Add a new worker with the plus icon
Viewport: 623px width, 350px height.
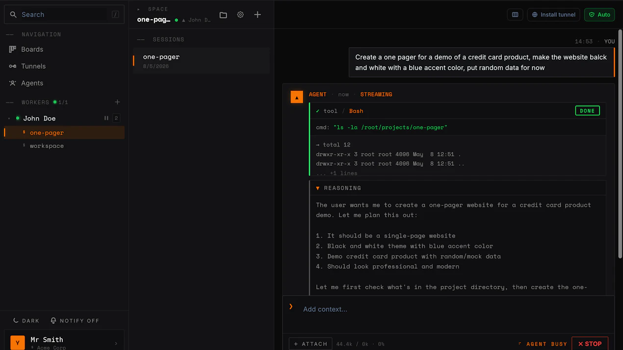[x=117, y=102]
